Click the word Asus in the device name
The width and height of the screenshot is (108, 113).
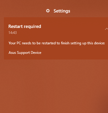point(12,53)
